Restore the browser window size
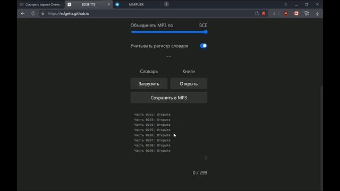 pyautogui.click(x=307, y=4)
